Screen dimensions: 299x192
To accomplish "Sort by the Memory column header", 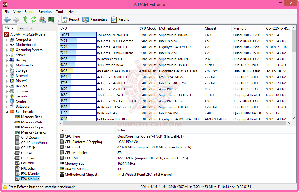I will [248, 28].
